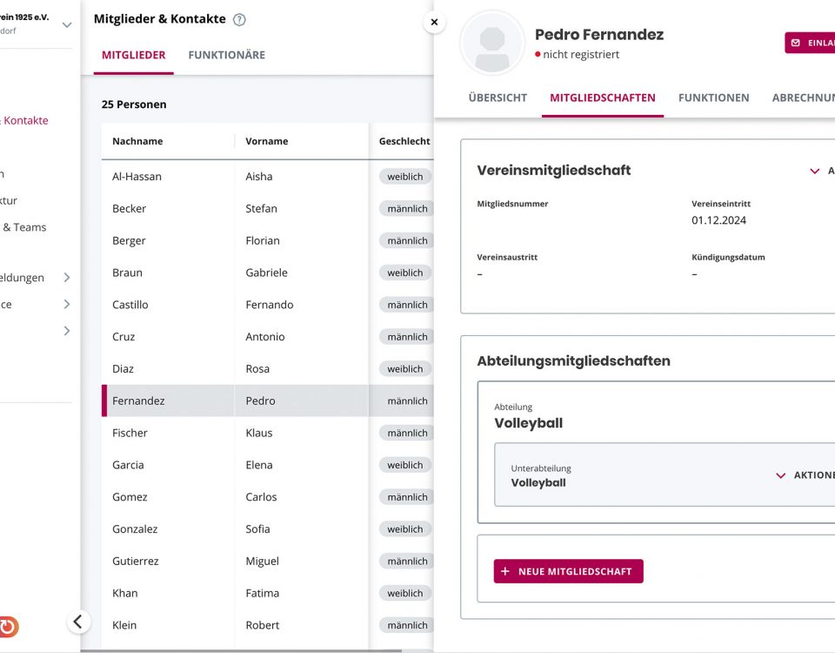Close the Pedro Fernandez detail panel

tap(434, 23)
